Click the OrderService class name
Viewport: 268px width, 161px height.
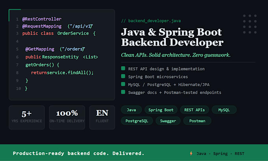click(x=73, y=33)
